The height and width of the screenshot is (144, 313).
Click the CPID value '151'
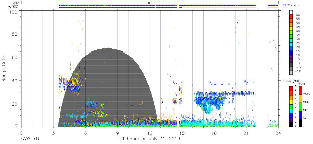tap(150, 3)
